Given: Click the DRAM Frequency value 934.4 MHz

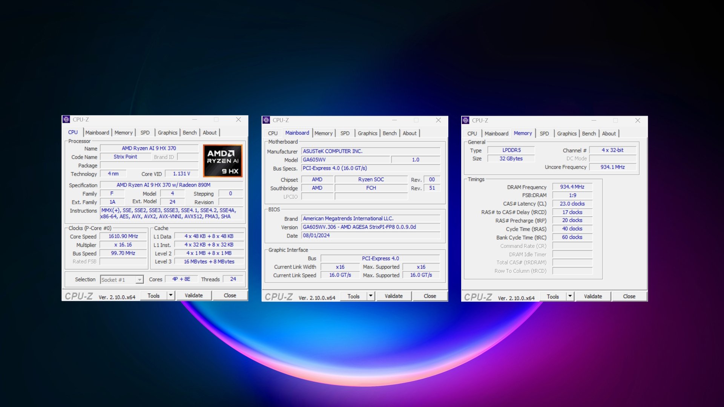Looking at the screenshot, I should click(572, 187).
